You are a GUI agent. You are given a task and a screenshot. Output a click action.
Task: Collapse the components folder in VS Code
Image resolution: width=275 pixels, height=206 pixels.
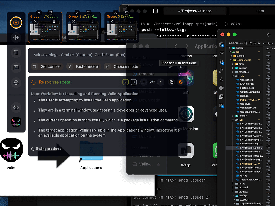click(x=244, y=60)
